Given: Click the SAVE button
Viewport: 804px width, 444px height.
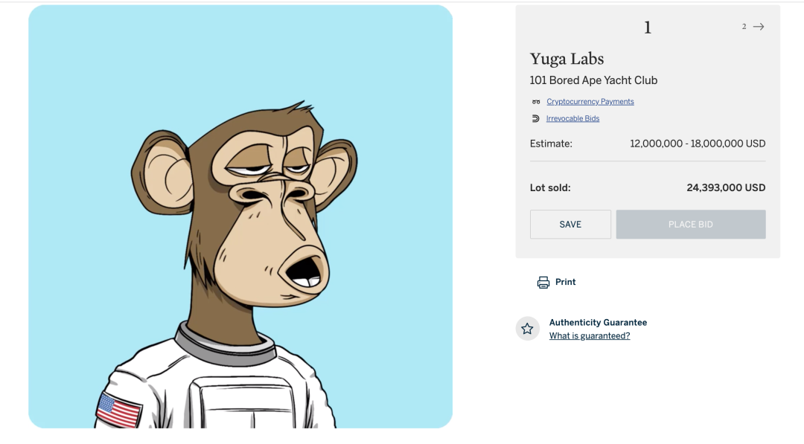Looking at the screenshot, I should 570,225.
